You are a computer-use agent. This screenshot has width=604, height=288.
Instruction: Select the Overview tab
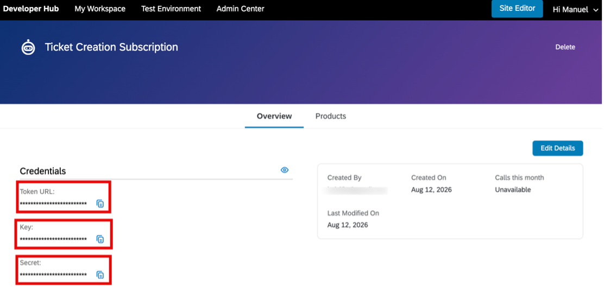coord(274,116)
